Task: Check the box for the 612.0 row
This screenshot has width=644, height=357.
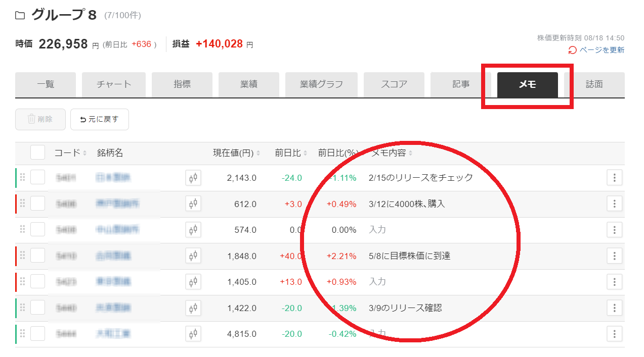Action: pyautogui.click(x=37, y=203)
